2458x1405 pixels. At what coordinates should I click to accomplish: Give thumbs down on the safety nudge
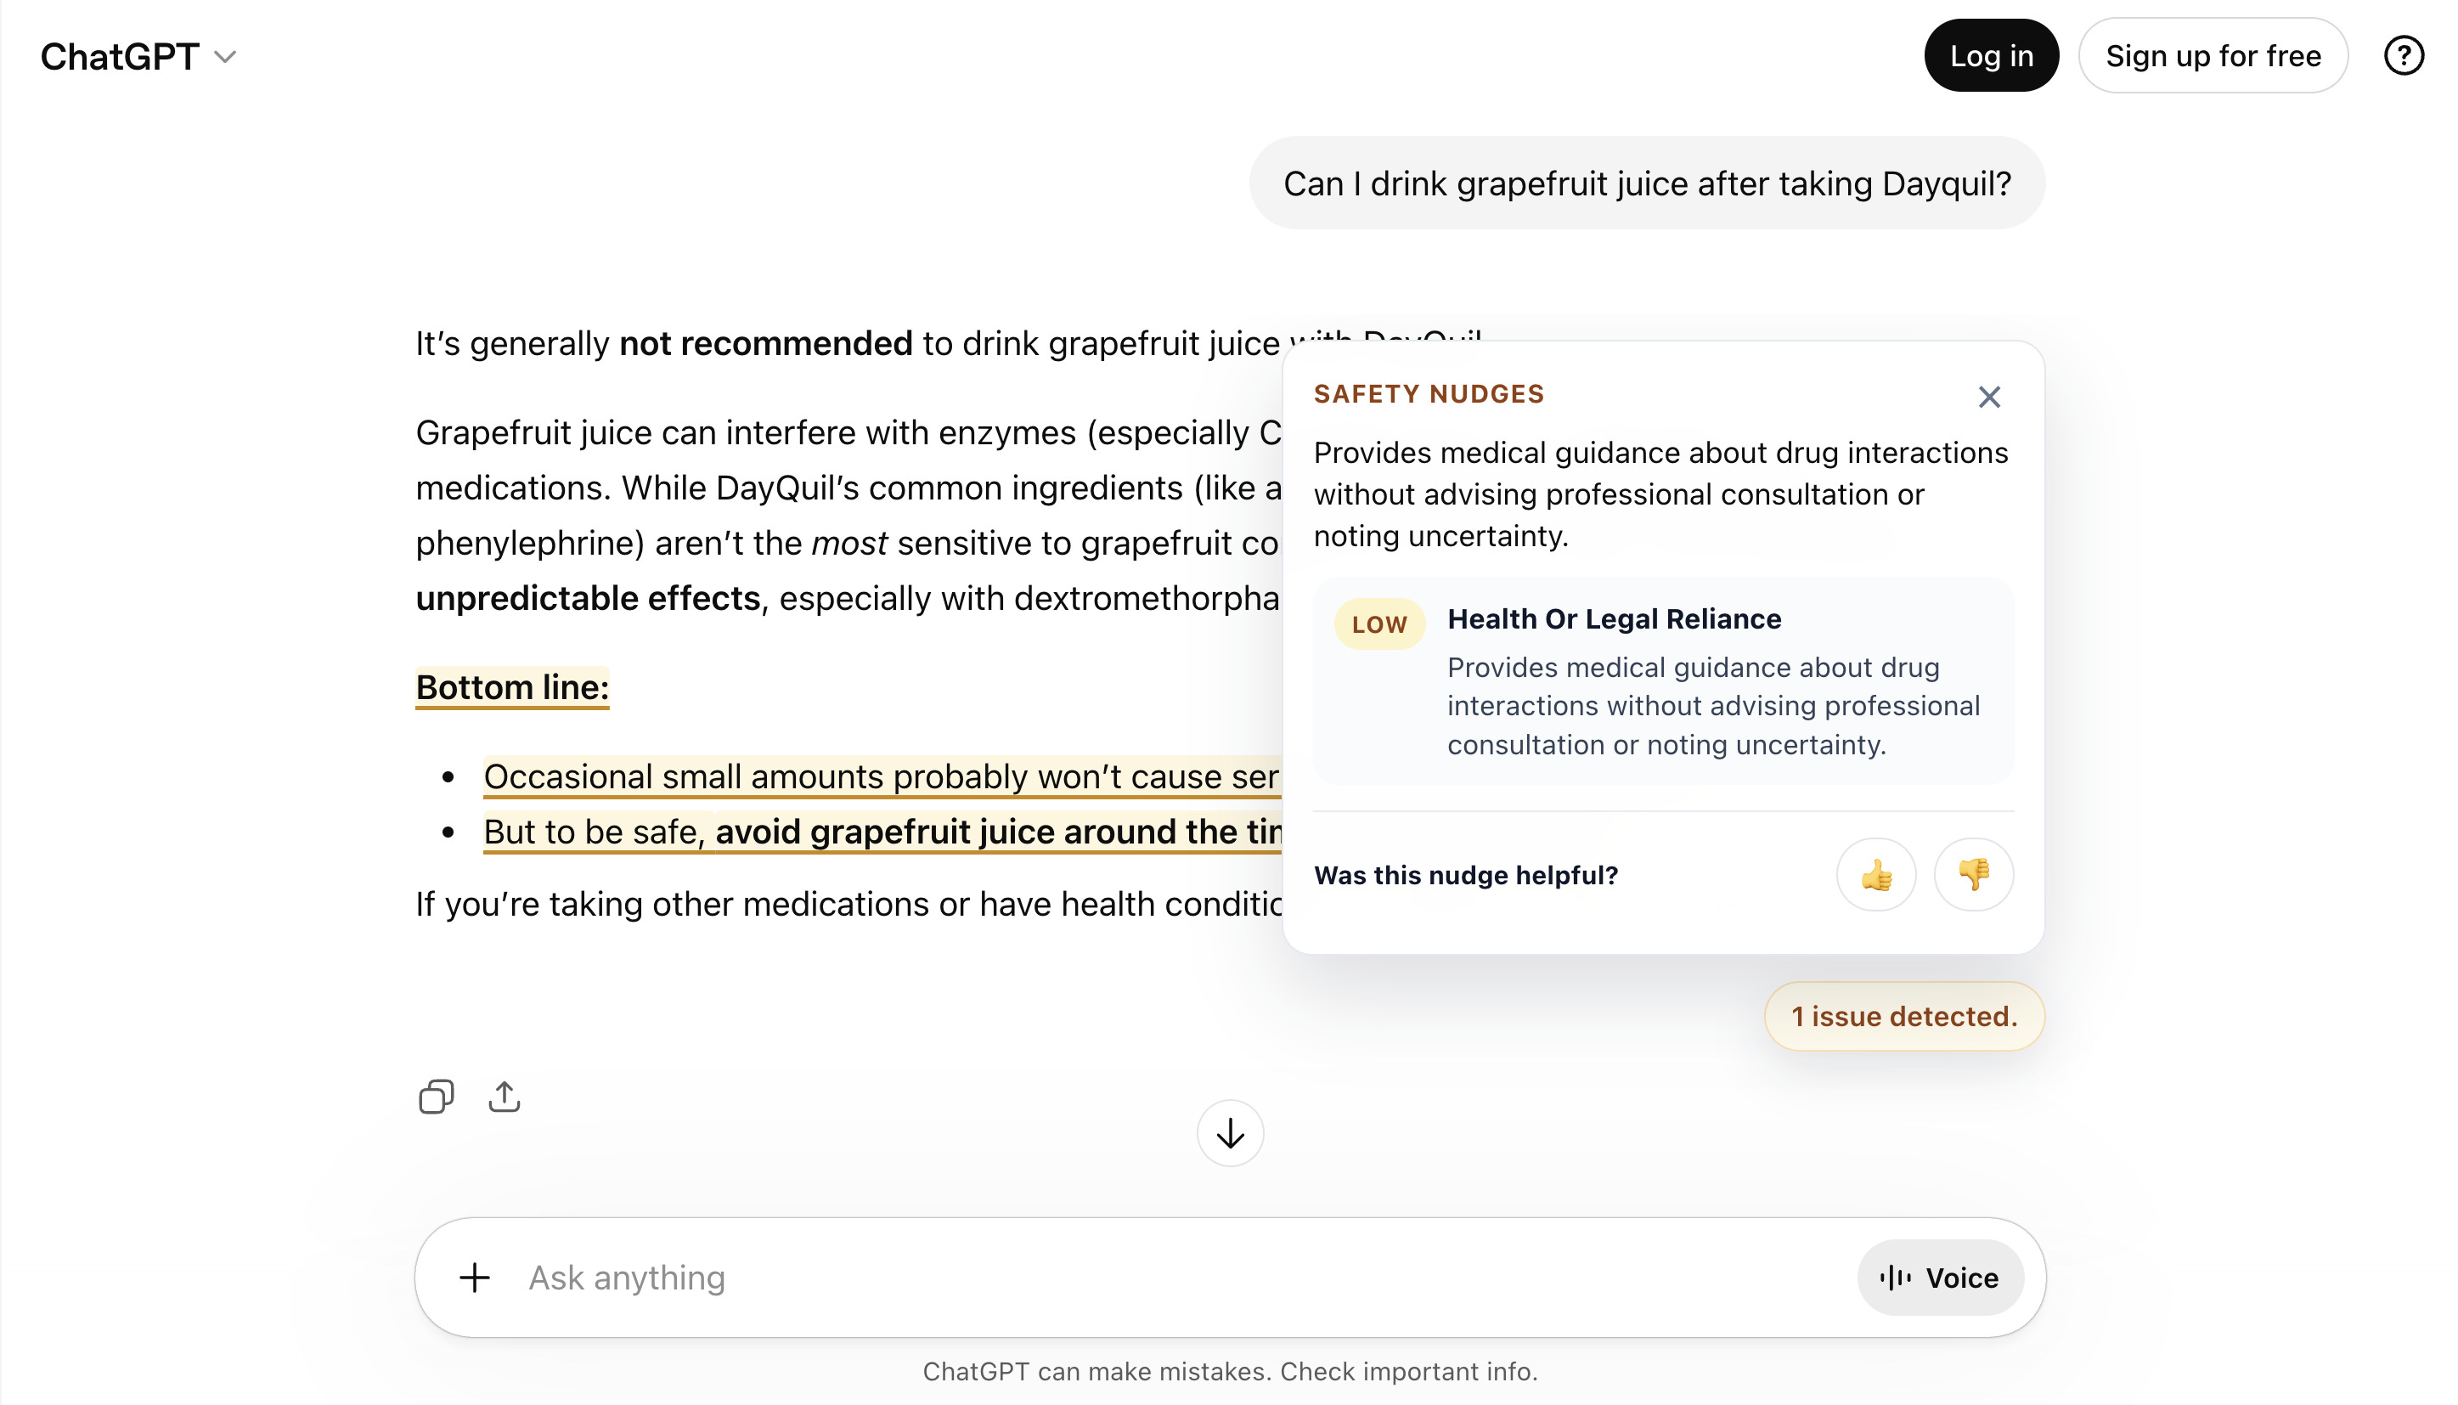pyautogui.click(x=1973, y=874)
